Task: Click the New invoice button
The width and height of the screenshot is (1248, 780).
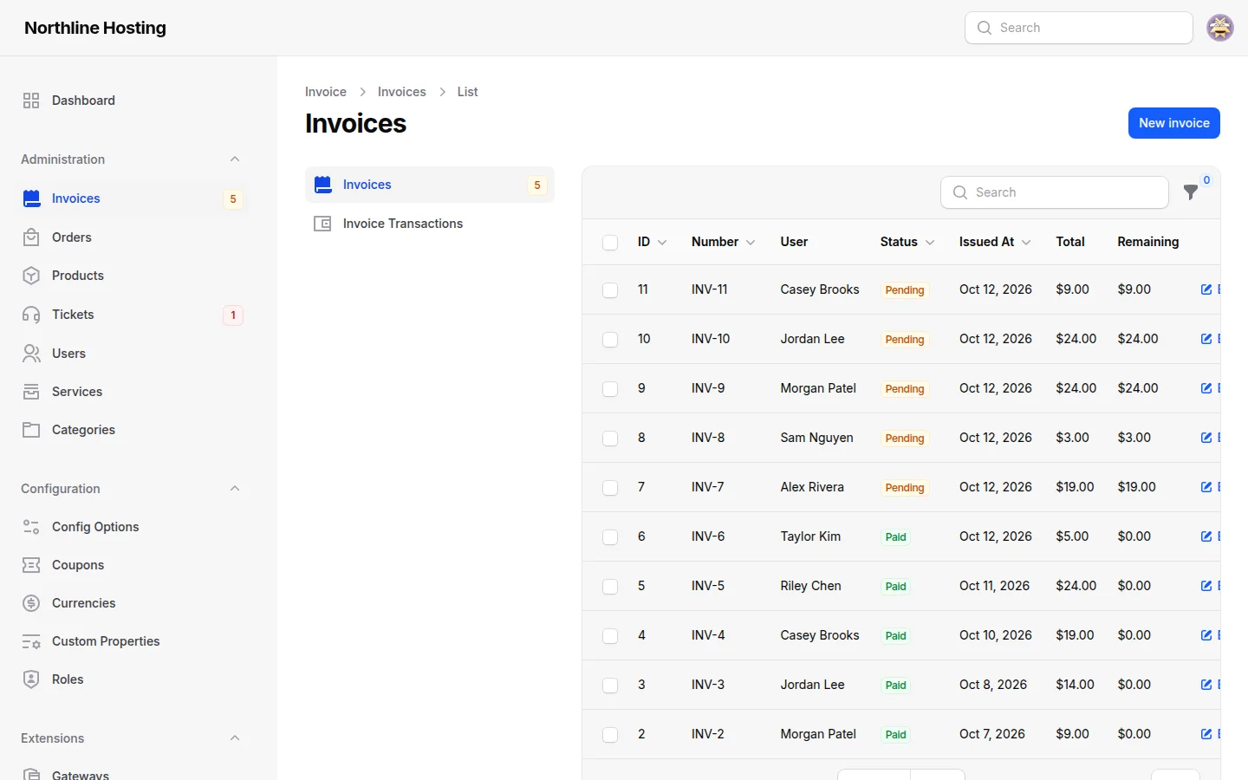Action: coord(1174,123)
